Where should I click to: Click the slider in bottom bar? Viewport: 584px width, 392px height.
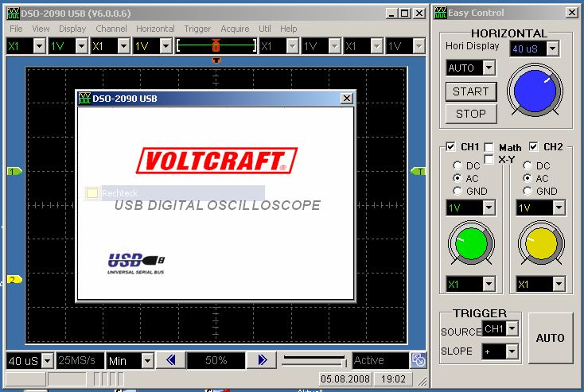[x=314, y=359]
